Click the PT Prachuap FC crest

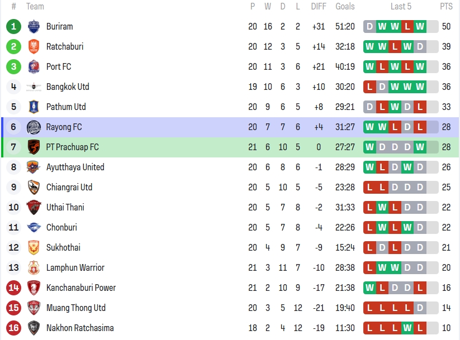[x=34, y=147]
